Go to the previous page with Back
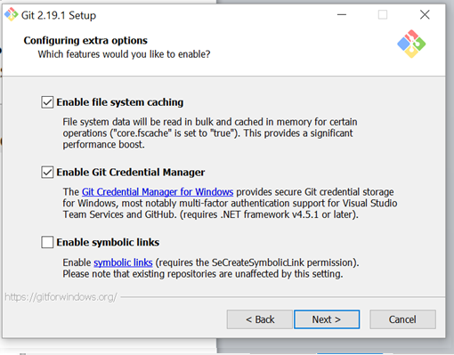454x355 pixels. pos(260,319)
